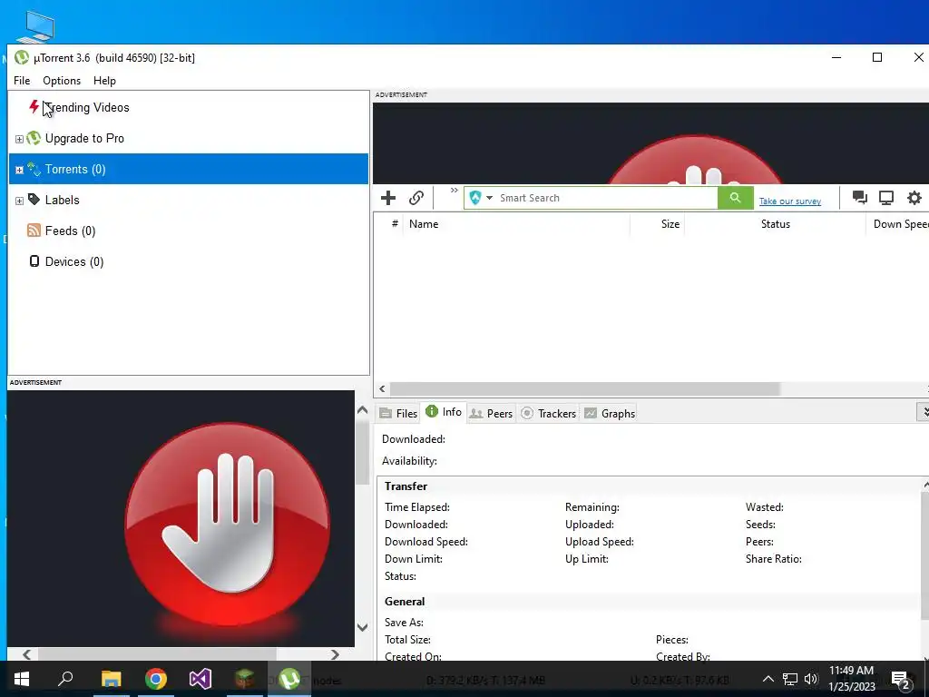The height and width of the screenshot is (697, 929).
Task: Click the Add Torrent plus icon
Action: 388,198
